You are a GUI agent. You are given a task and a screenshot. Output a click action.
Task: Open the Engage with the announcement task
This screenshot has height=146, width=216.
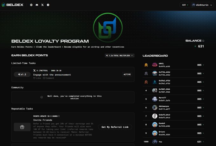tap(52, 75)
